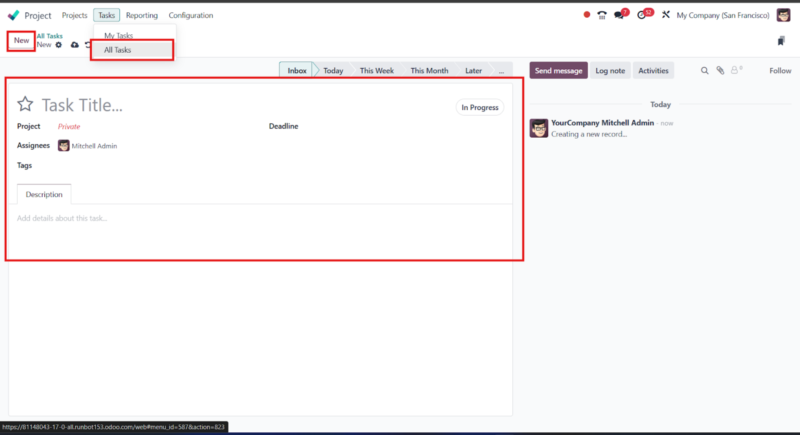
Task: Click the tools/debug icon near company name
Action: coord(666,15)
